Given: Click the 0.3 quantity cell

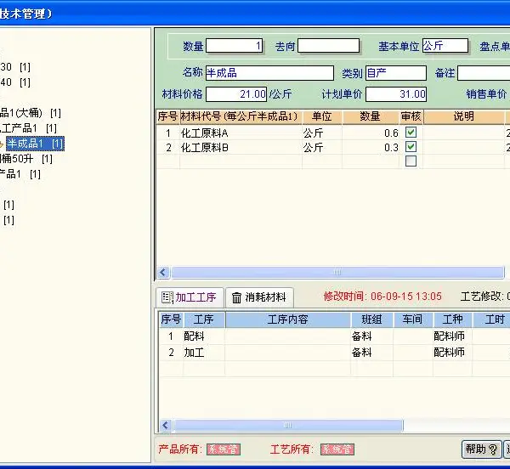Looking at the screenshot, I should pyautogui.click(x=371, y=148).
